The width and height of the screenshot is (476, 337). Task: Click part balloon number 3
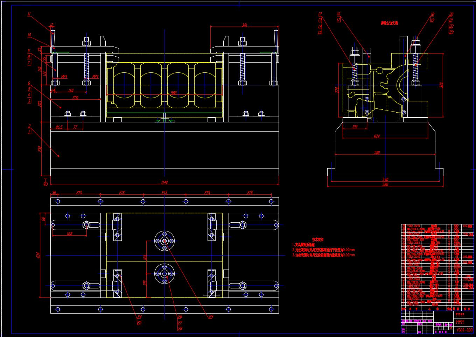(29, 101)
